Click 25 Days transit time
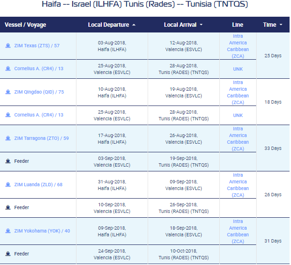291x265 pixels. coord(273,56)
